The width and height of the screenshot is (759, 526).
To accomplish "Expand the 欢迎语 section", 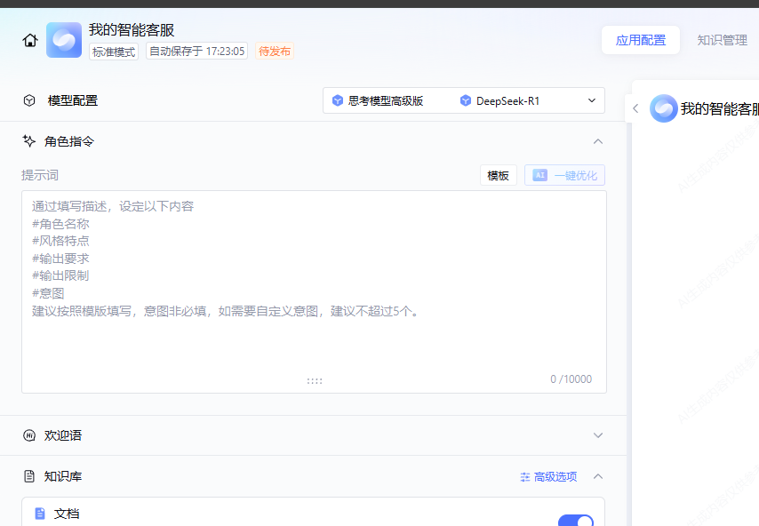I will click(x=598, y=435).
